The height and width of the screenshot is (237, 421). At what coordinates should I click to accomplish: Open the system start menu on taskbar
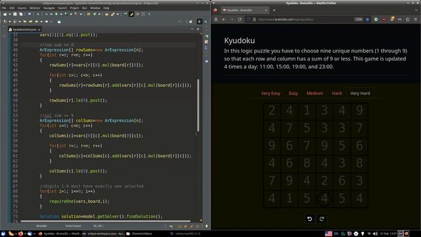tap(3, 234)
